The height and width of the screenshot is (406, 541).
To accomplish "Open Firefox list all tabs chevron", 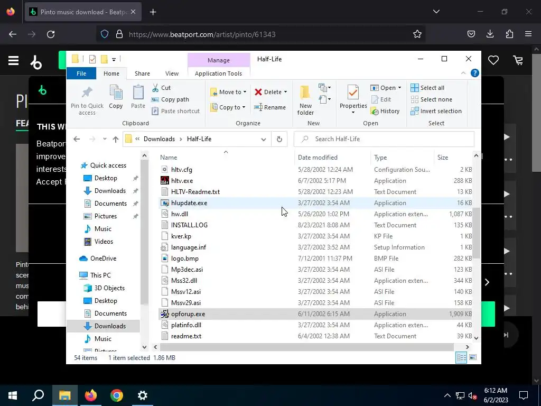I will [x=436, y=12].
